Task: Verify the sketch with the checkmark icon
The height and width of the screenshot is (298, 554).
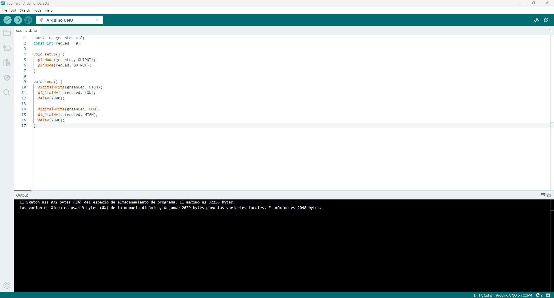Action: pyautogui.click(x=7, y=20)
